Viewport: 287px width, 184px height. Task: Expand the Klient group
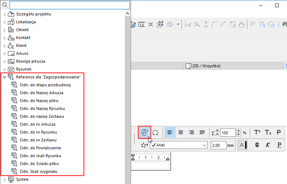coord(5,46)
